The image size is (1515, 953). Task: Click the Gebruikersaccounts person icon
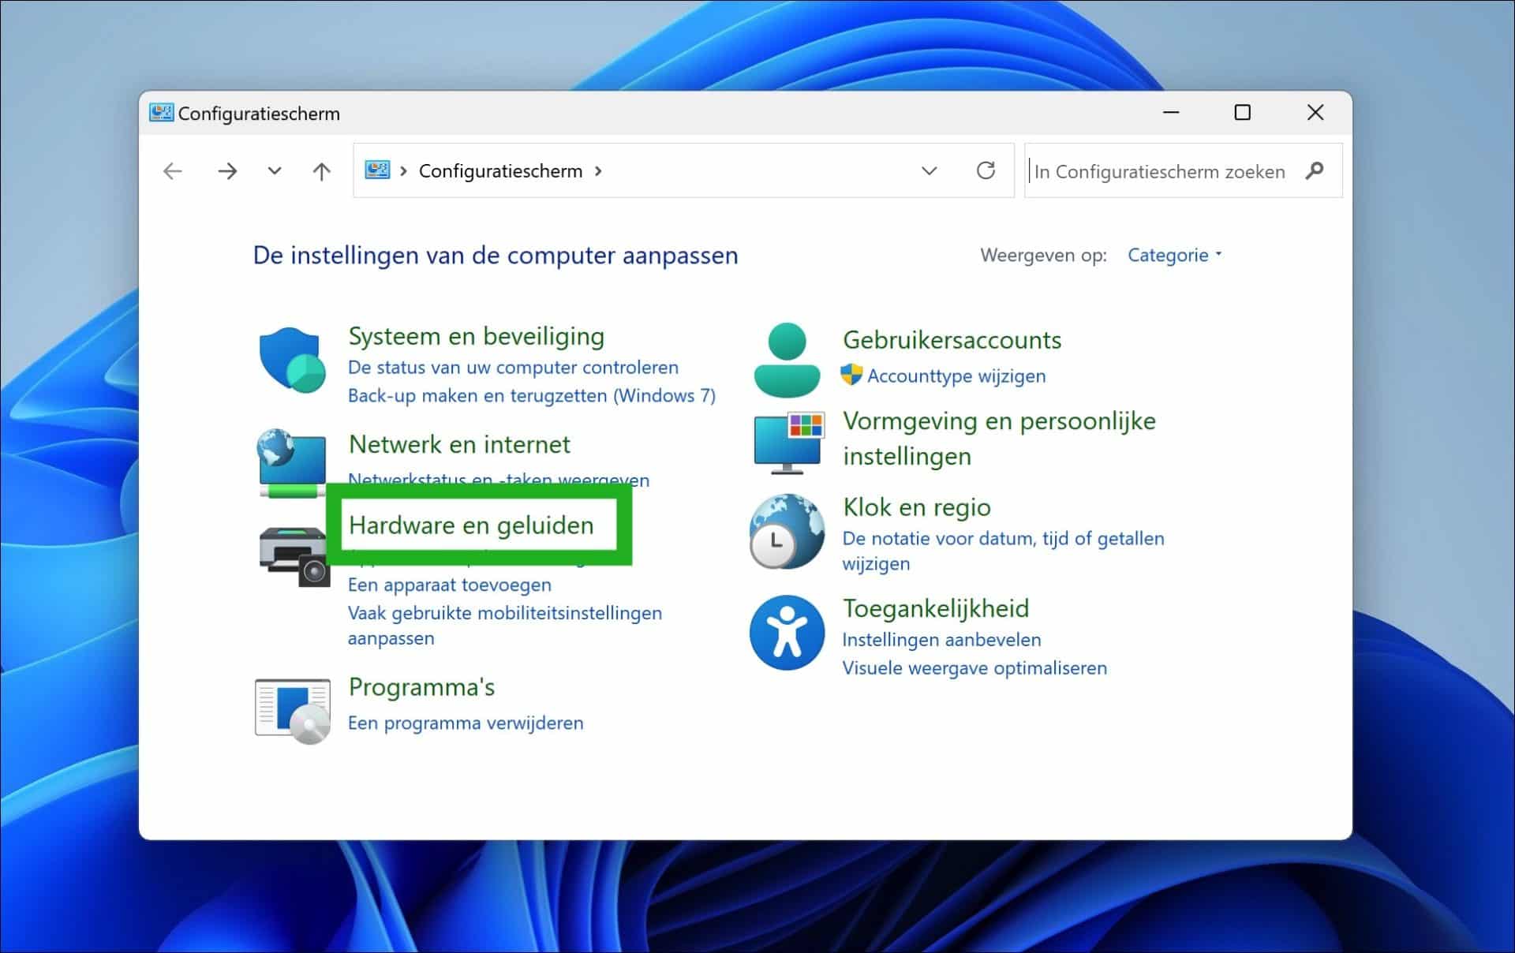pos(785,357)
